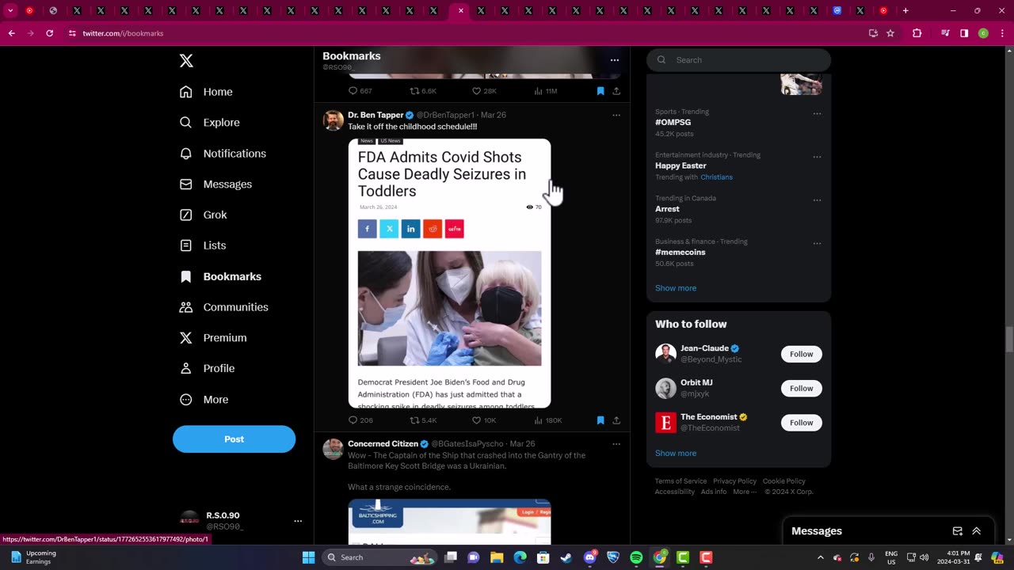1014x570 pixels.
Task: Open Explore in sidebar
Action: (210, 123)
